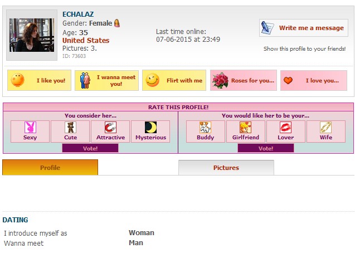The height and width of the screenshot is (258, 355).
Task: Select the Sexy rating label
Action: coord(30,138)
